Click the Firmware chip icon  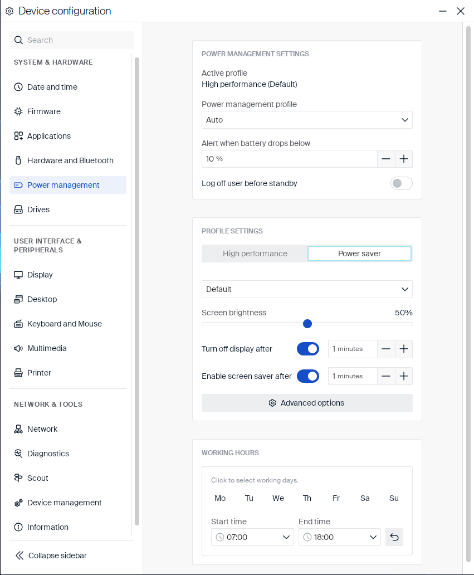click(x=18, y=111)
